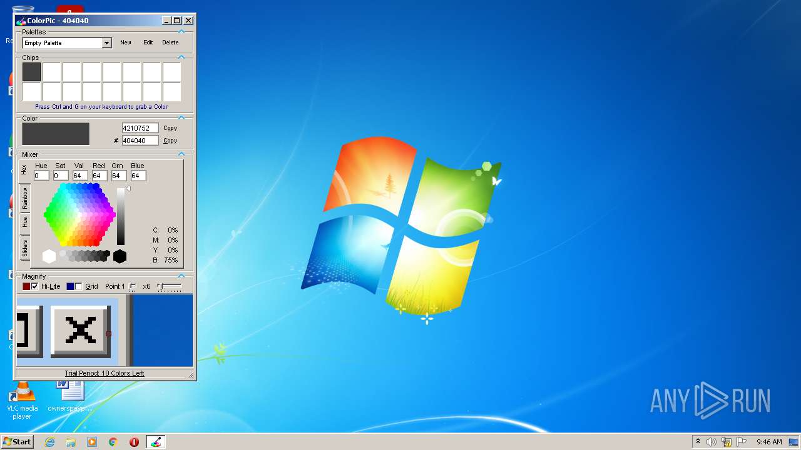Click the ColorPic taskbar button

156,442
